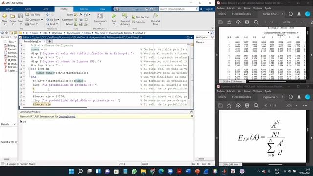313x176 pixels.
Task: Click the smart Indent icon
Action: coord(76,24)
